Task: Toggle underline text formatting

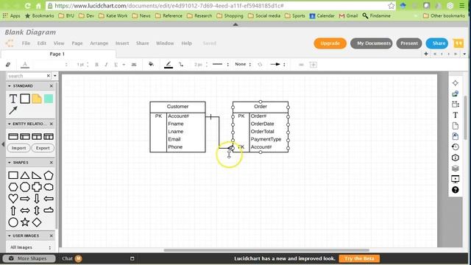Action: pos(116,65)
